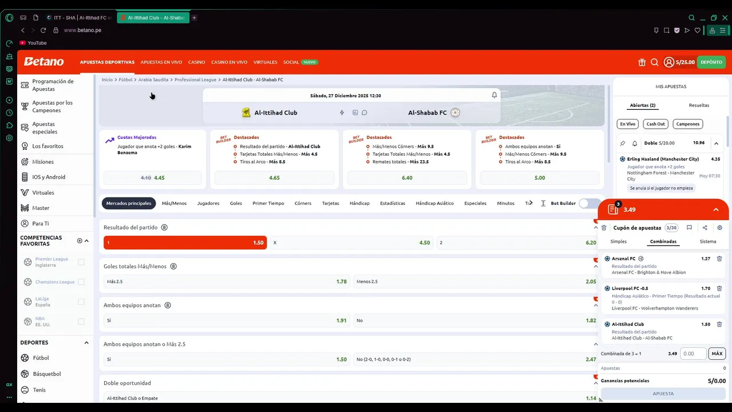Save coupon with the bookmark icon
This screenshot has height=412, width=732.
point(689,228)
